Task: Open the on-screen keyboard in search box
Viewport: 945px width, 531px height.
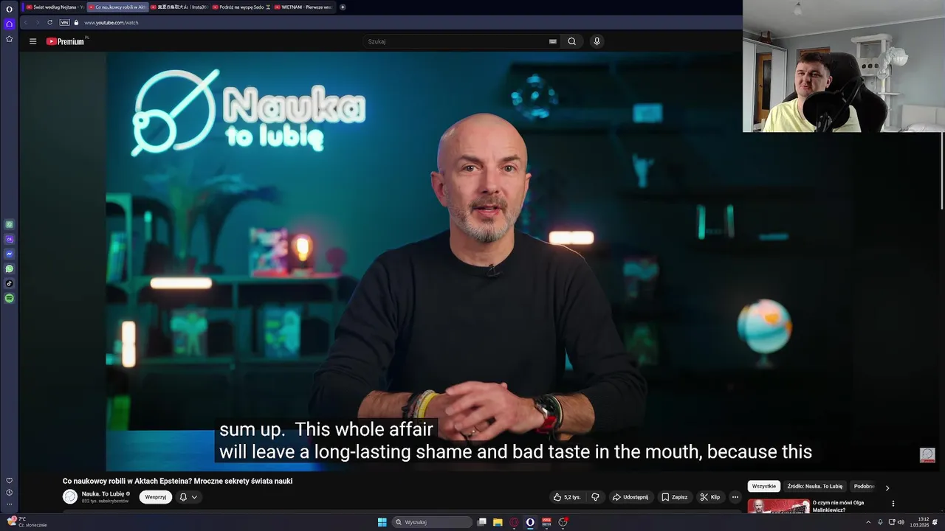Action: point(553,41)
